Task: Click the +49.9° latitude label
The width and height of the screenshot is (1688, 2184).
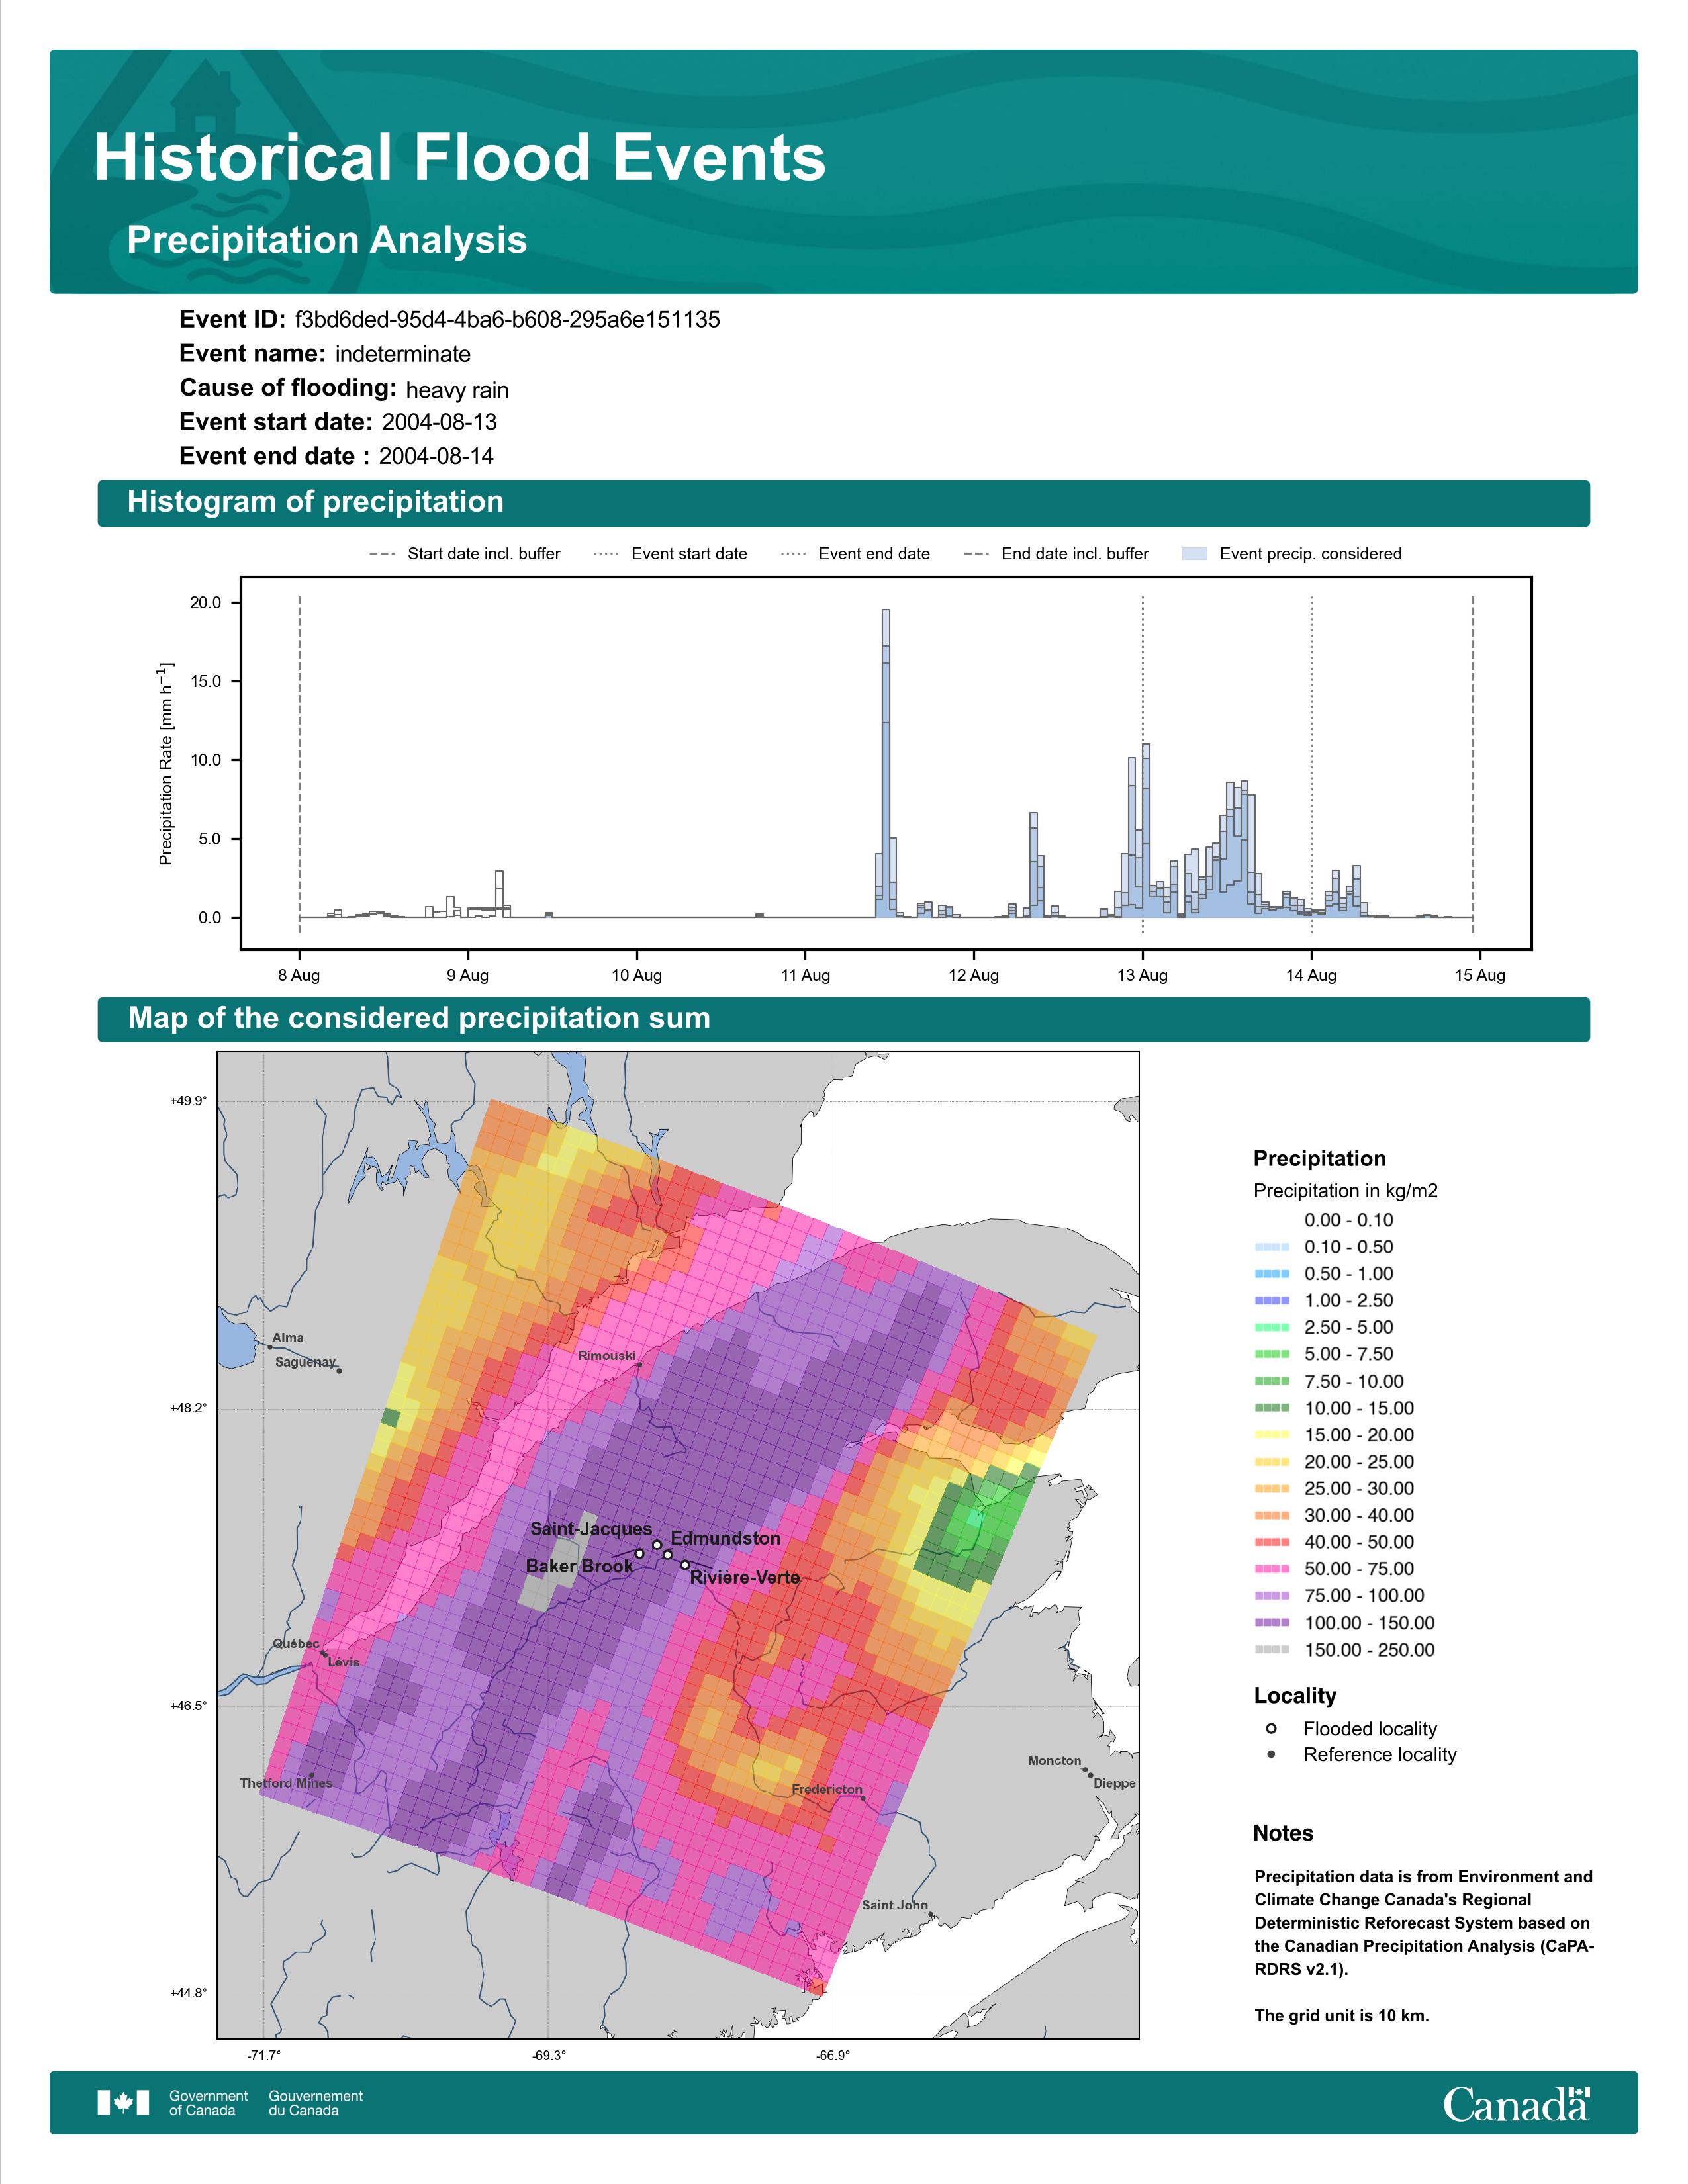Action: coord(188,1101)
